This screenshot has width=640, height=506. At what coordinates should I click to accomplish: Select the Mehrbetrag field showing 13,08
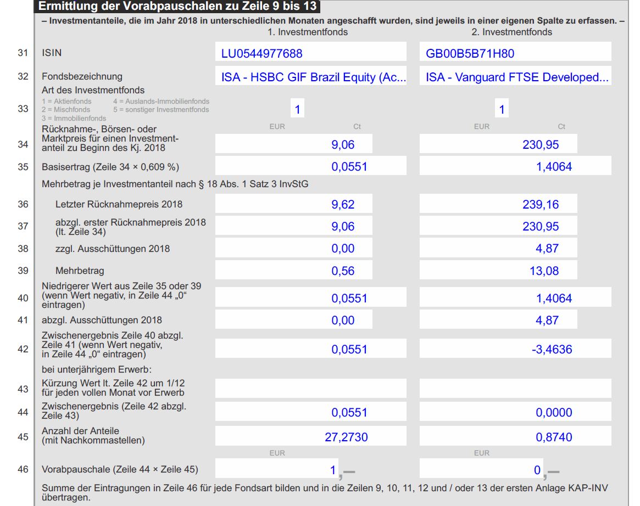pos(498,271)
